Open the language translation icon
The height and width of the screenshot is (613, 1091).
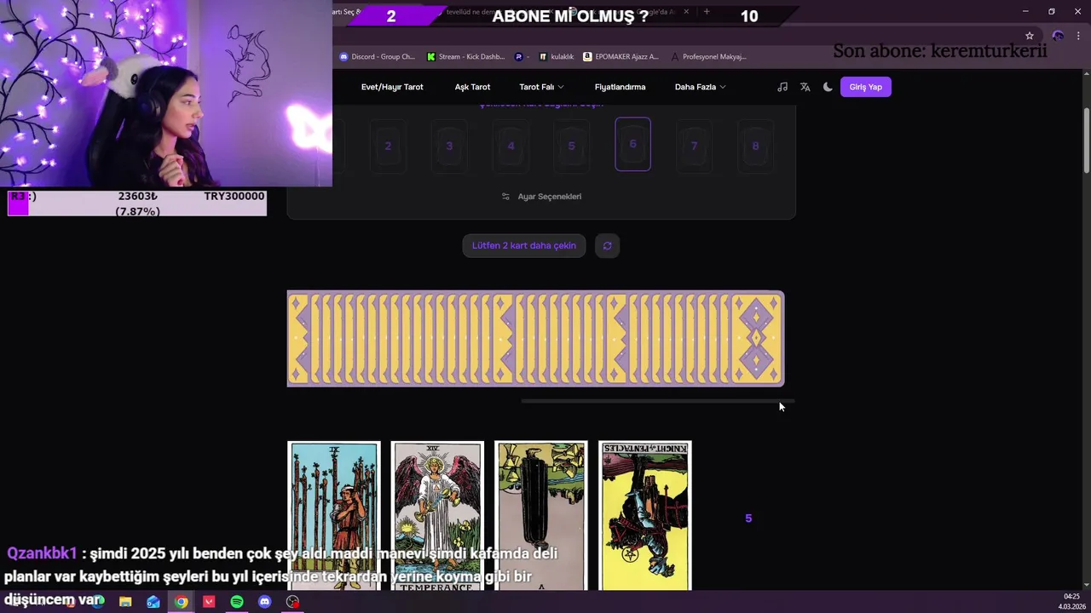point(805,87)
